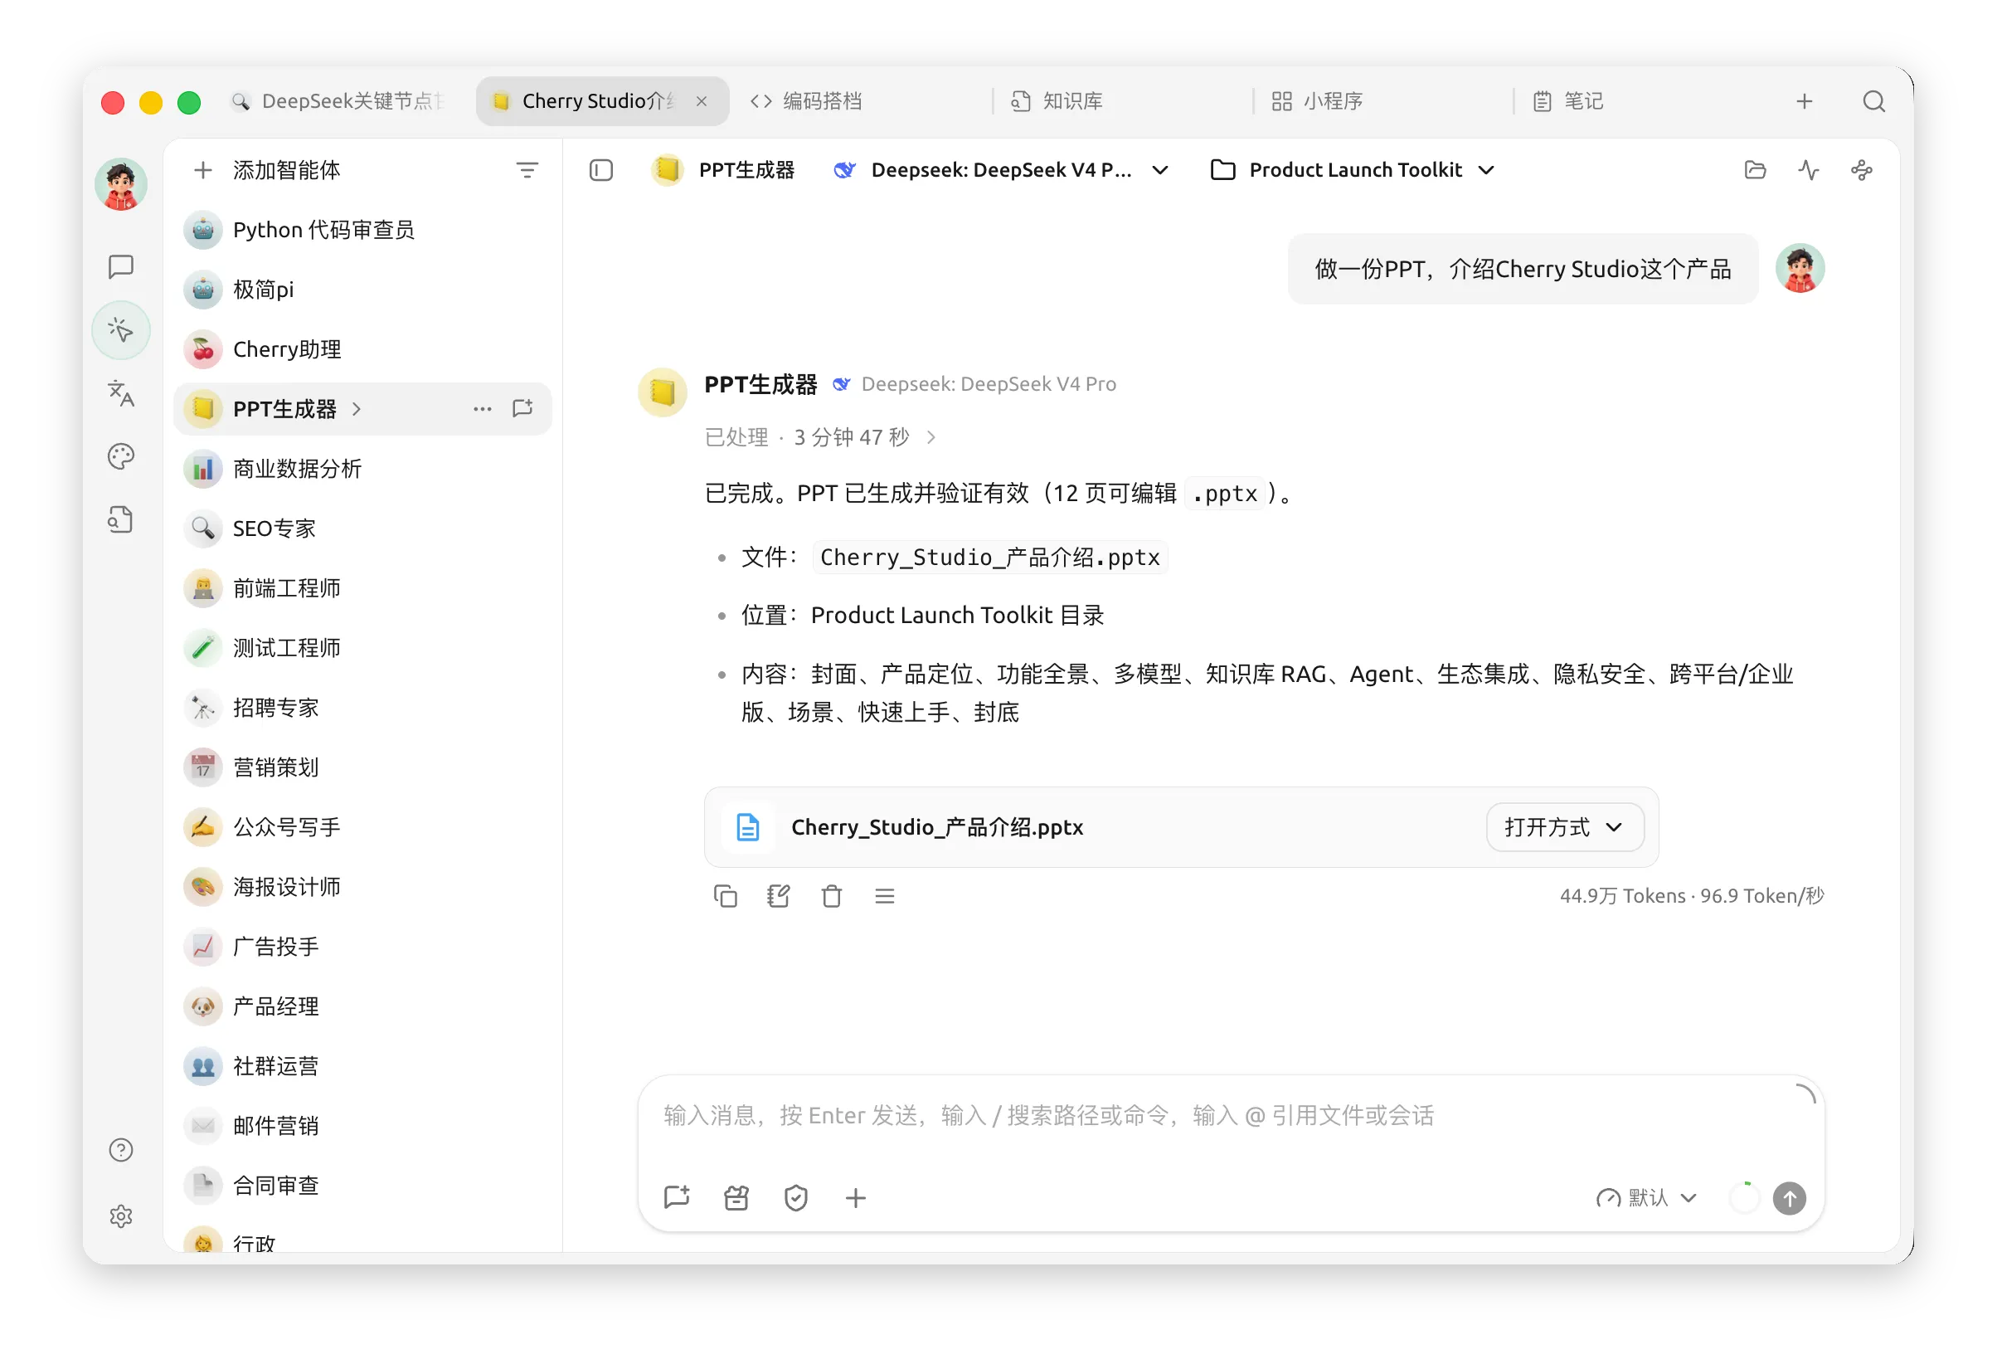Open the message more-options menu icon
Screen dimensions: 1997x1364
[885, 896]
